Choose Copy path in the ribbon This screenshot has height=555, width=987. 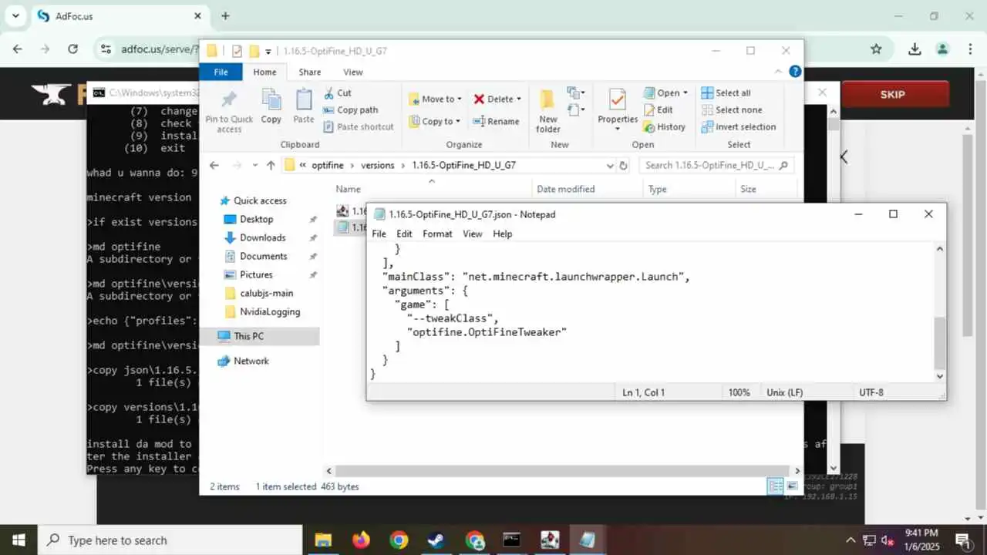351,109
